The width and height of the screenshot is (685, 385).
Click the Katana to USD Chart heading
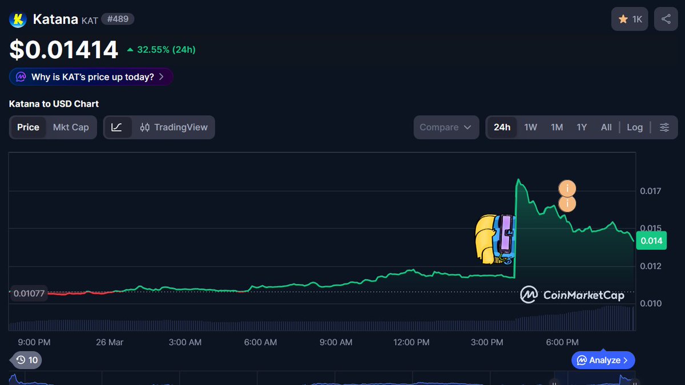(x=54, y=104)
